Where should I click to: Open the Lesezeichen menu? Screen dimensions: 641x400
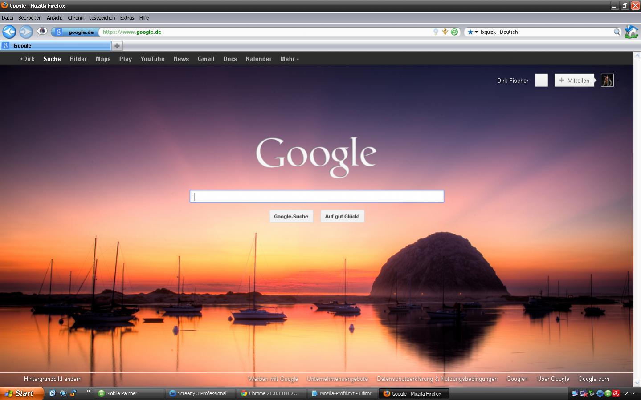(x=102, y=18)
